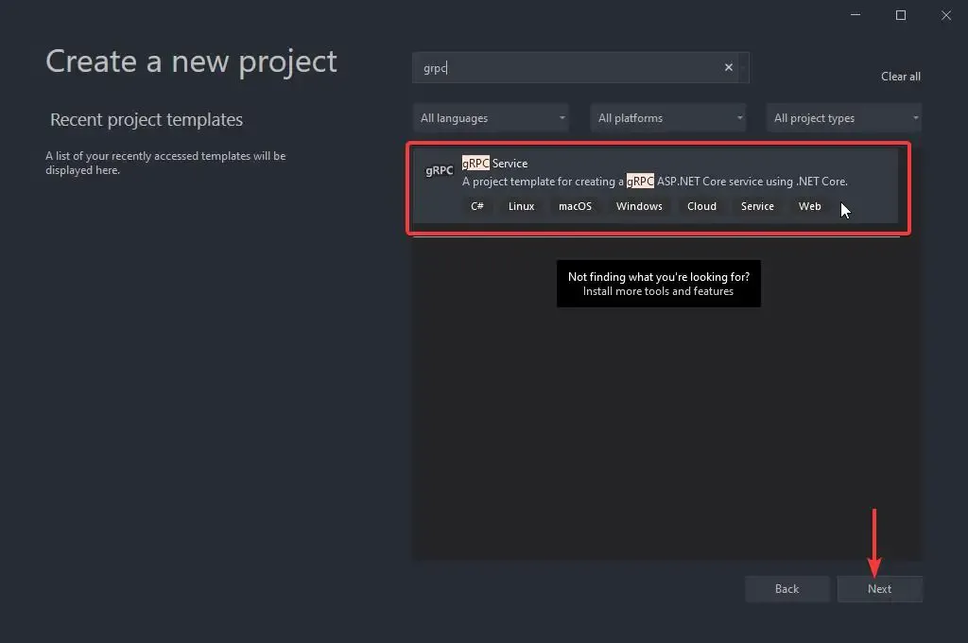Click the Windows template tag
Screen dimensions: 968x643
point(638,205)
